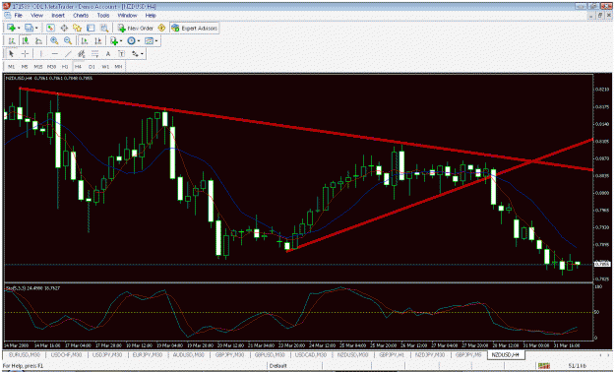The image size is (615, 372).
Task: Switch to the GBPJPY,H1 chart tab
Action: [392, 354]
